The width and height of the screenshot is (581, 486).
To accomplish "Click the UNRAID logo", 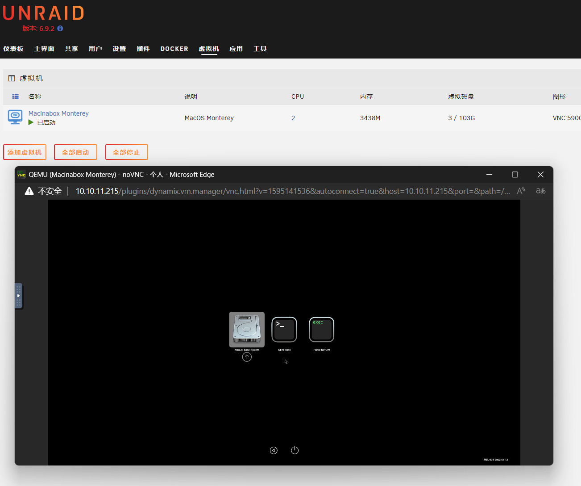I will pyautogui.click(x=43, y=13).
